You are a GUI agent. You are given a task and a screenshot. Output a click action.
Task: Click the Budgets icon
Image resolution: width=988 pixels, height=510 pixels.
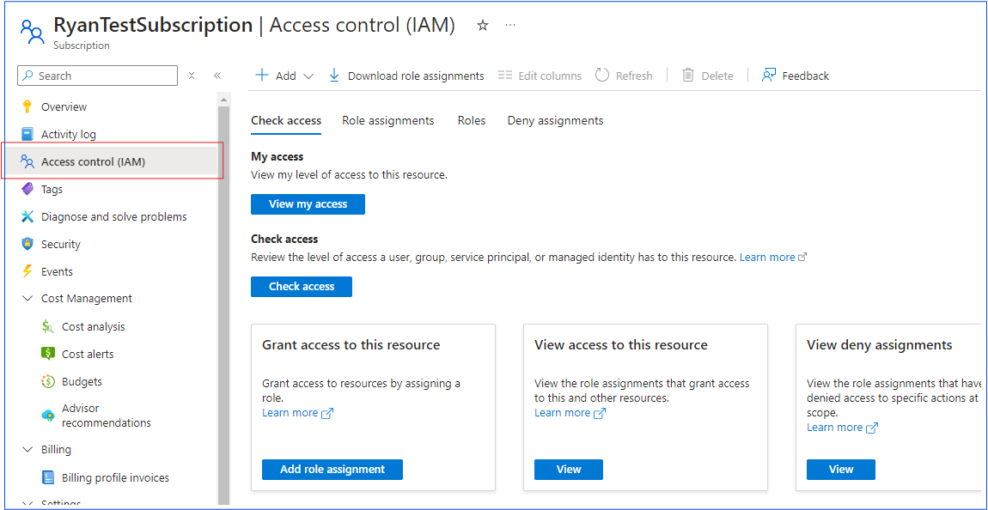pyautogui.click(x=48, y=381)
